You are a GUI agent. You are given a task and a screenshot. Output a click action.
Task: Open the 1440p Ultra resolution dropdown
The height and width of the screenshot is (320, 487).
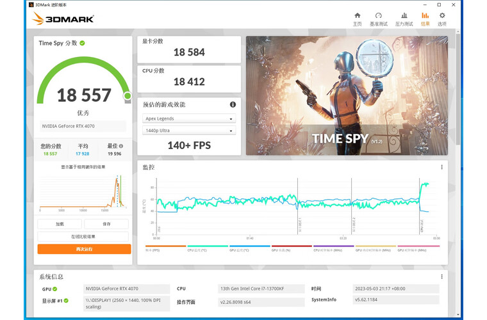(x=189, y=131)
